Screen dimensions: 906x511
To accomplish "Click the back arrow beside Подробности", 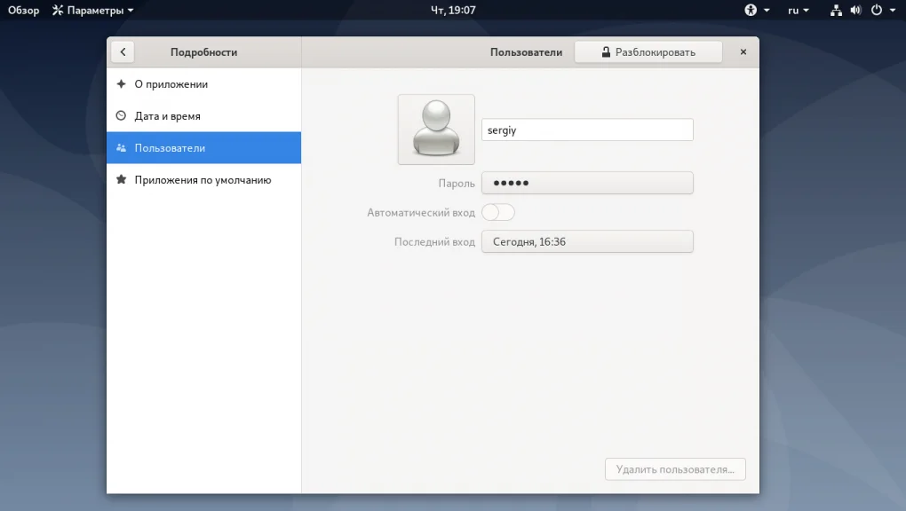I will pos(123,51).
